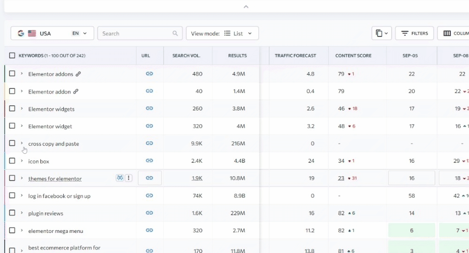Open the View mode List dropdown
Screen dimensions: 469x253
(222, 33)
